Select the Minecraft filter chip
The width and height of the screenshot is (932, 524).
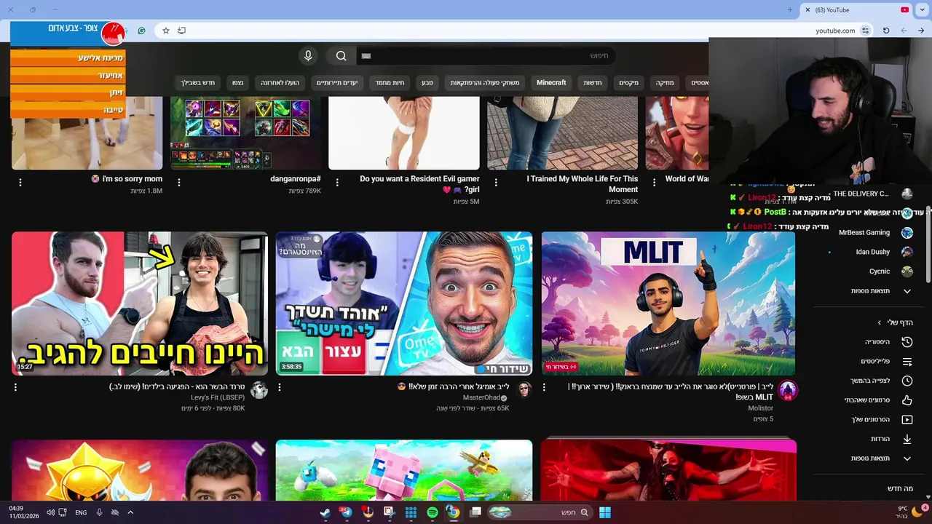coord(551,83)
